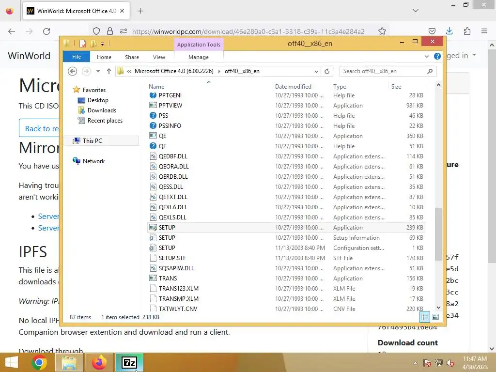Select the Application Tools contextual tab

coord(199,45)
